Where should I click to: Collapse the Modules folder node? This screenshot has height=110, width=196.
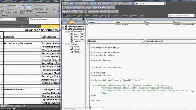(66, 44)
